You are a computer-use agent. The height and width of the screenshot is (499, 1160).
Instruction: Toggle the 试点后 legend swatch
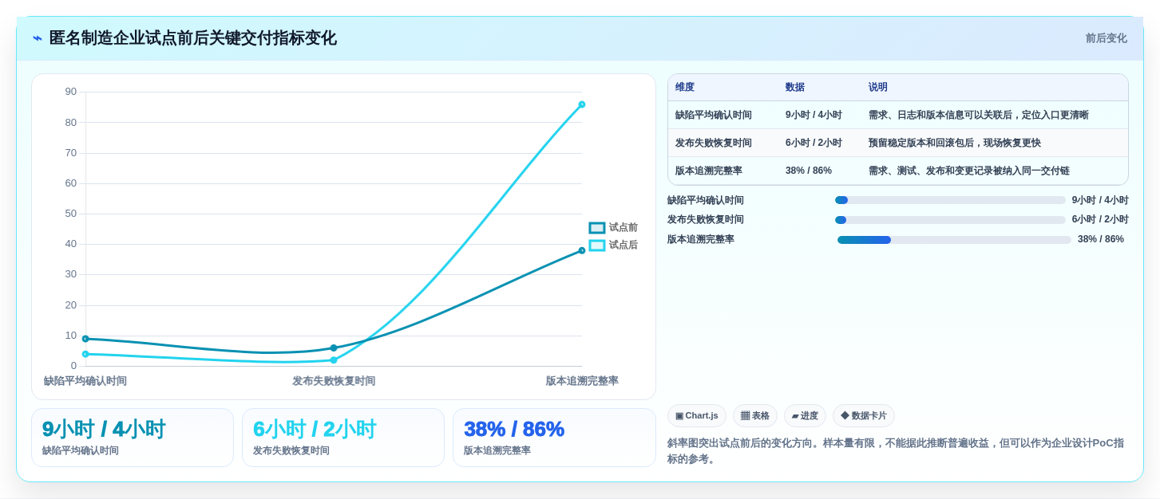597,246
